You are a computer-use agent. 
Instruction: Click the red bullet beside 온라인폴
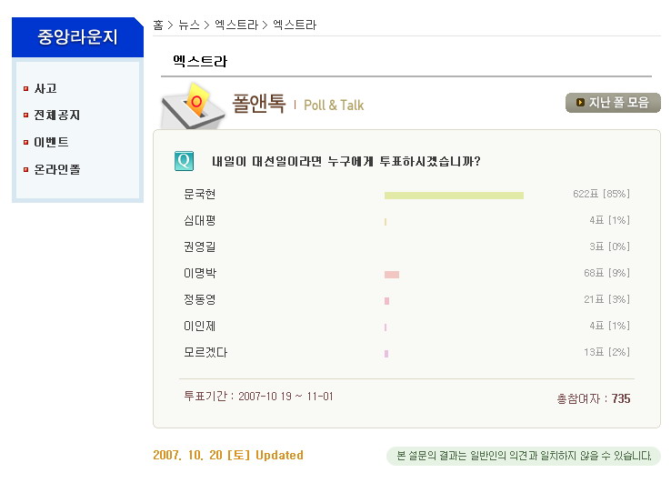(x=26, y=170)
